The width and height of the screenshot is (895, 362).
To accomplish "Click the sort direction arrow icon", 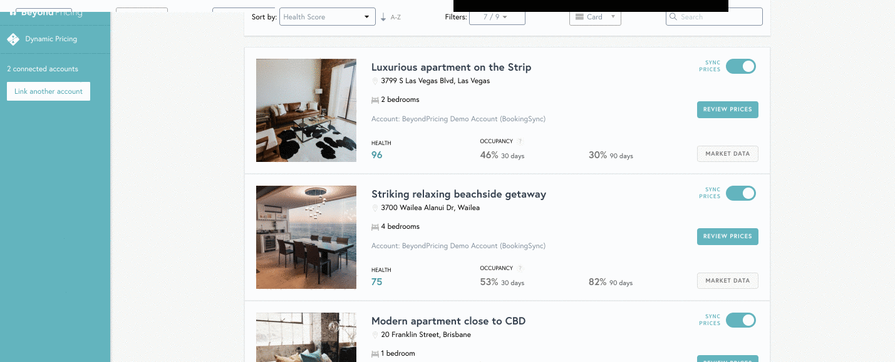I will (x=383, y=17).
